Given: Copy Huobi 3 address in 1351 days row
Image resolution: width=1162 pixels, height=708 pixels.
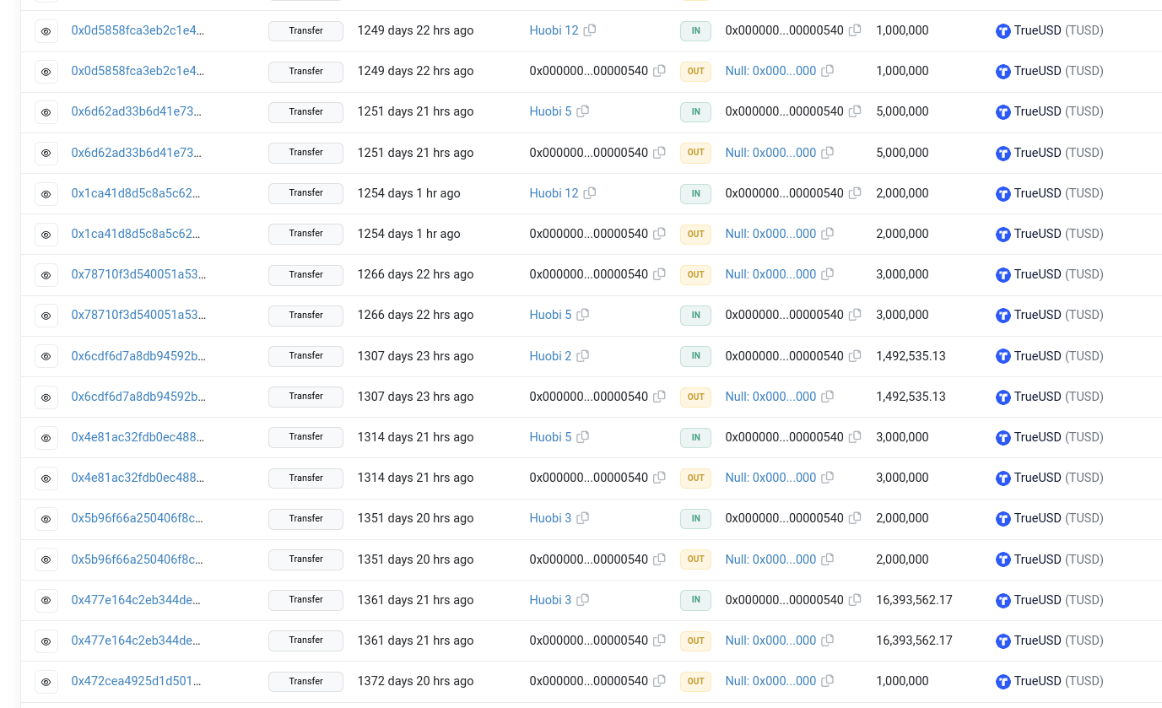Looking at the screenshot, I should pos(582,518).
